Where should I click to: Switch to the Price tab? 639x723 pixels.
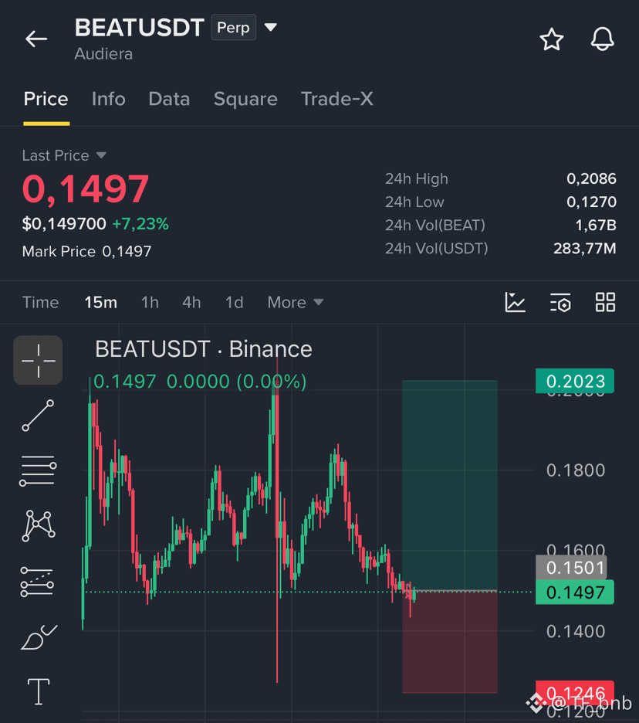pos(46,99)
